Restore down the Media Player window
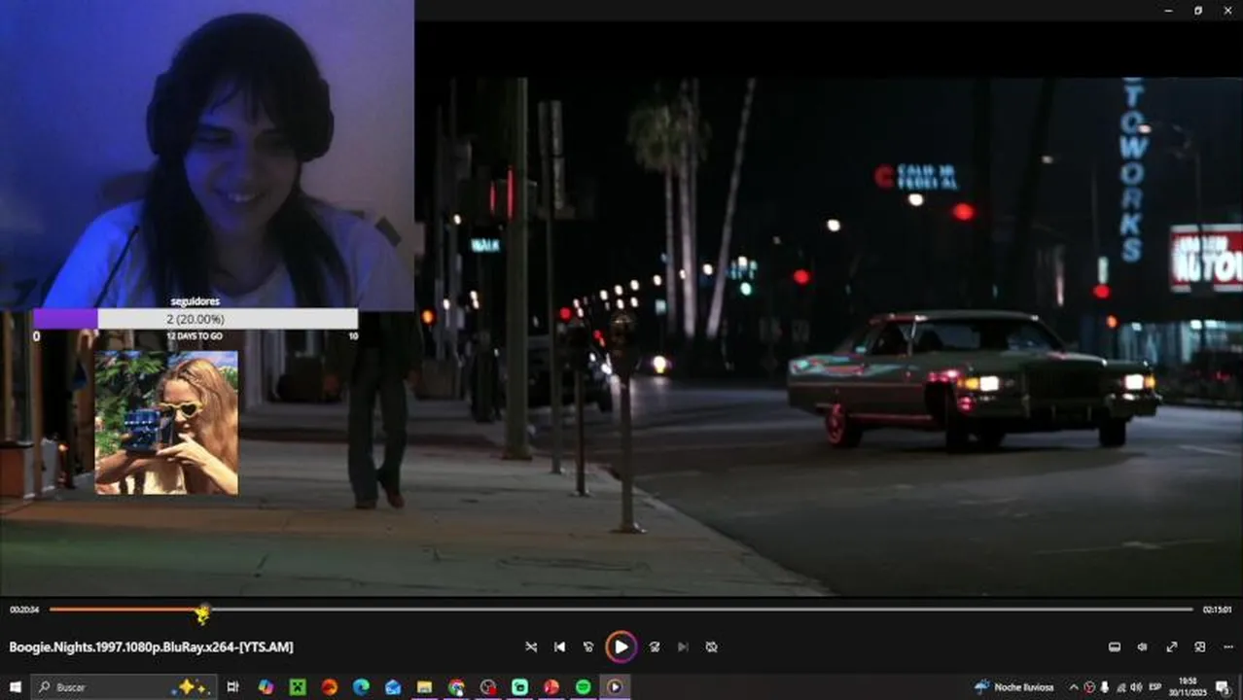This screenshot has width=1243, height=700. pyautogui.click(x=1197, y=10)
